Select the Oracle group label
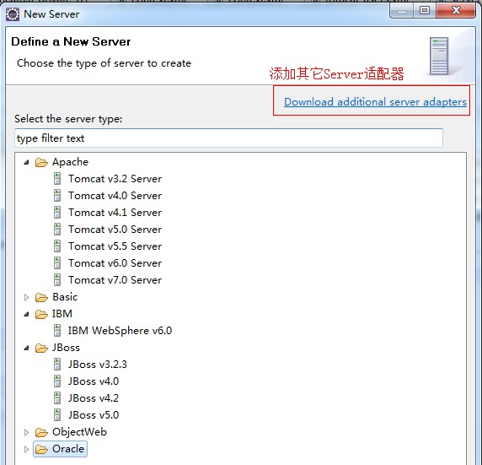Viewport: 482px width, 465px height. (x=68, y=449)
